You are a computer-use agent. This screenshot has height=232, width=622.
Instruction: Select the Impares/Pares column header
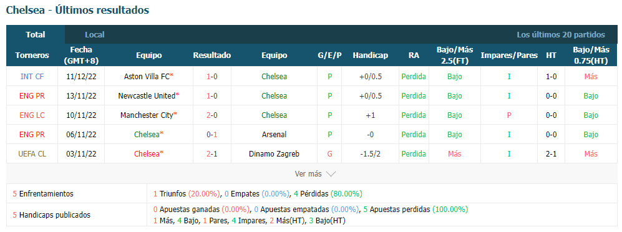coord(509,56)
